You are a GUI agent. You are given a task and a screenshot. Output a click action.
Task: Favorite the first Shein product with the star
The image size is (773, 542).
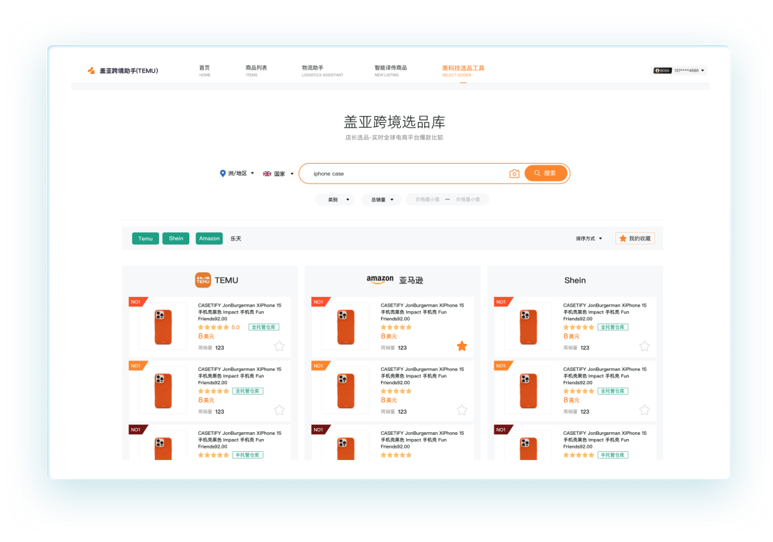[644, 346]
